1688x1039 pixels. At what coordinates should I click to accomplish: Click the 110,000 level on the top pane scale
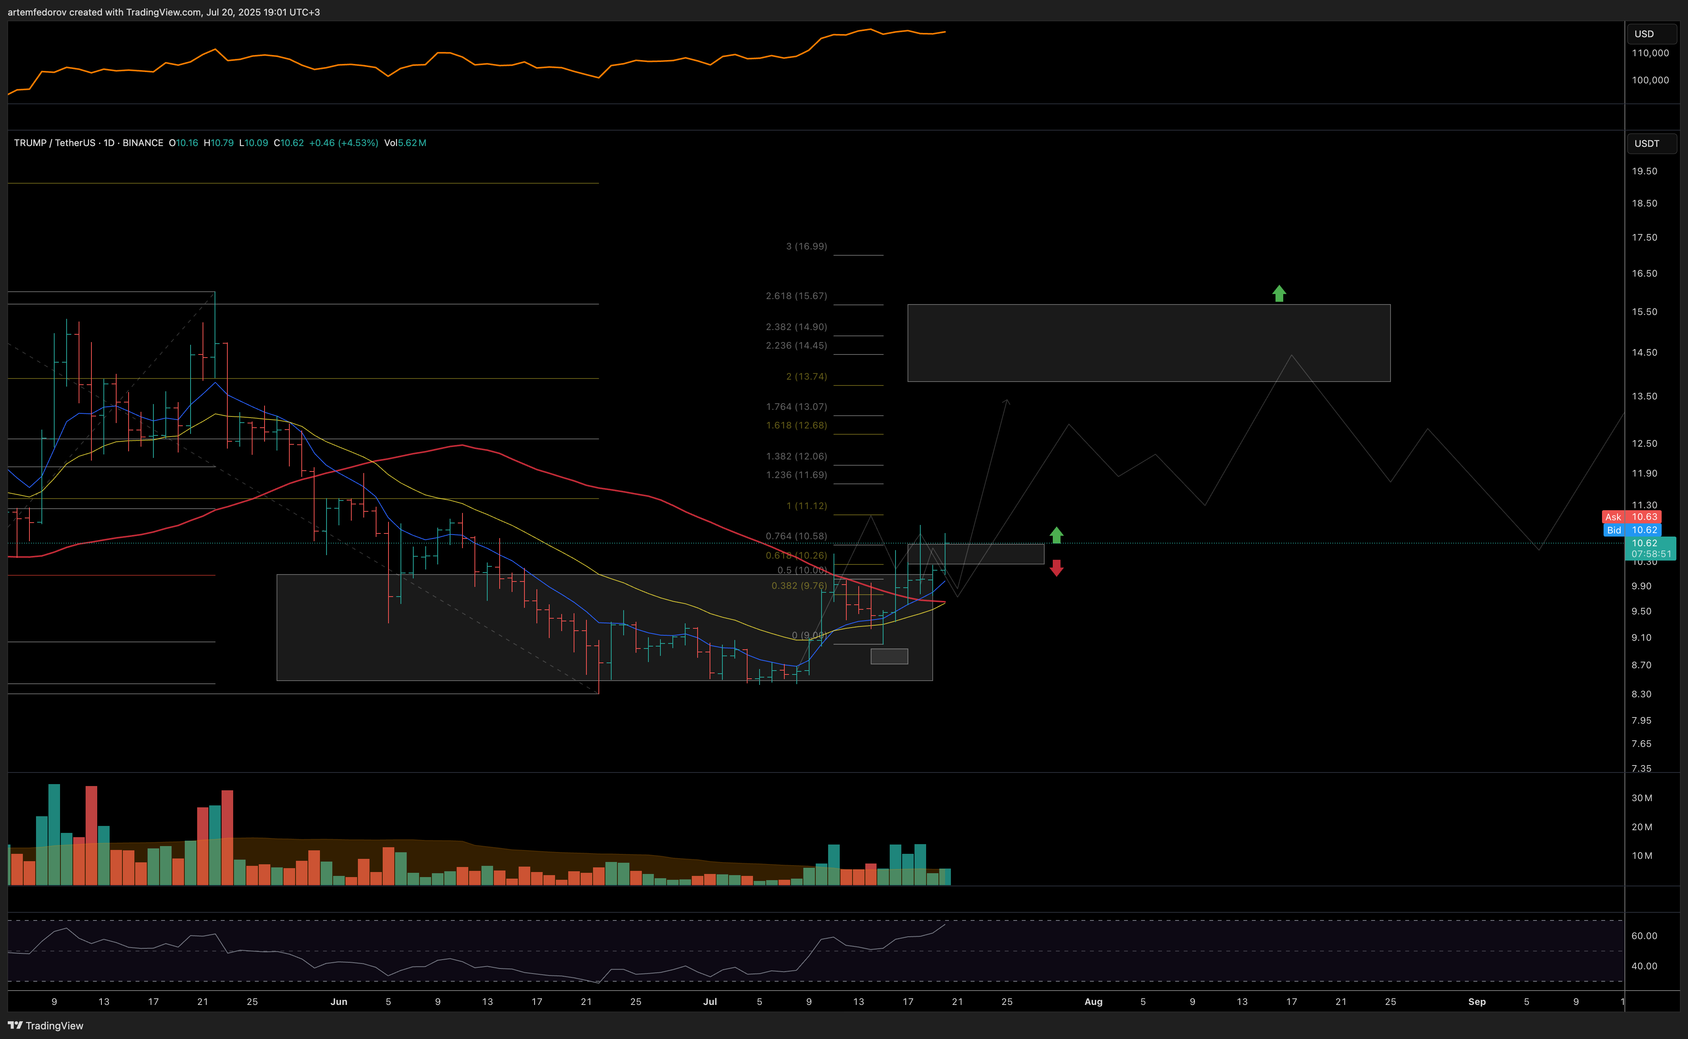tap(1650, 53)
